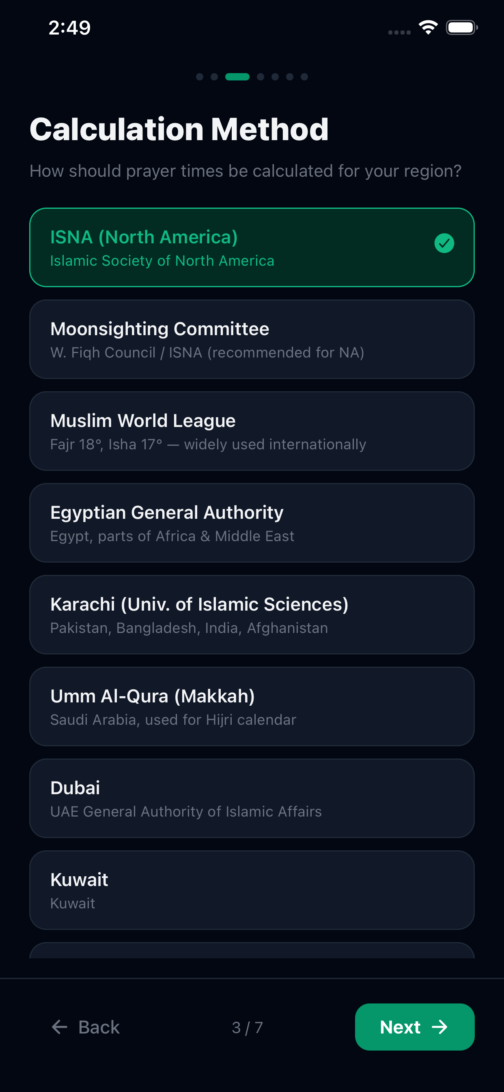Choose Karachi (Univ. of Islamic Sciences)
Viewport: 504px width, 1092px height.
point(252,615)
